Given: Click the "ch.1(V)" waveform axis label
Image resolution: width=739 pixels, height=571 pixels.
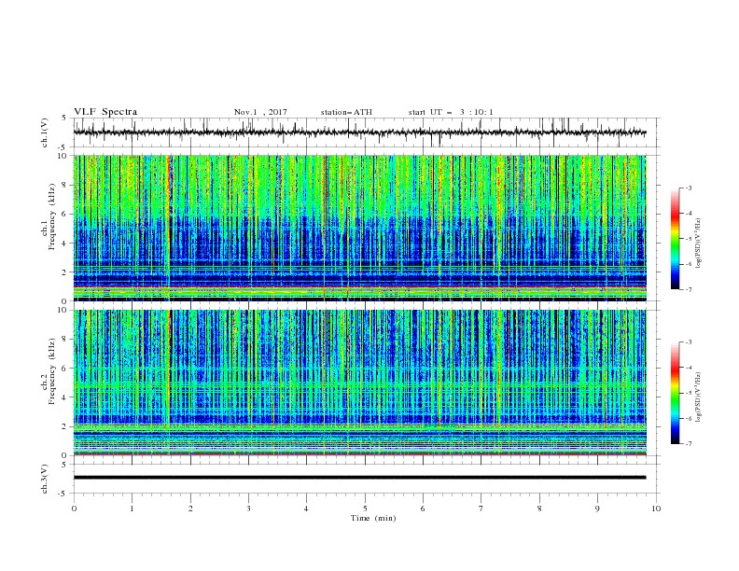Looking at the screenshot, I should coord(45,132).
